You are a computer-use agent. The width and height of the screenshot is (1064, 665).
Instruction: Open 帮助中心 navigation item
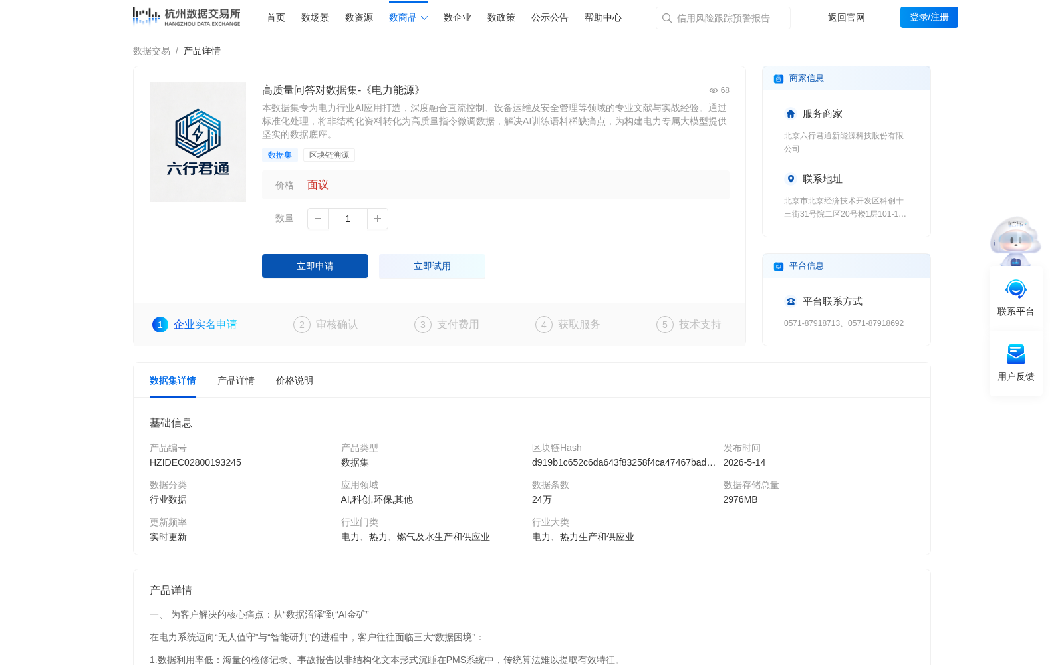pos(603,18)
